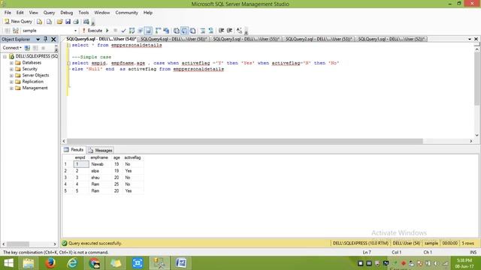This screenshot has width=481, height=270.
Task: Click the editor scroll-right arrow
Action: coord(471,141)
